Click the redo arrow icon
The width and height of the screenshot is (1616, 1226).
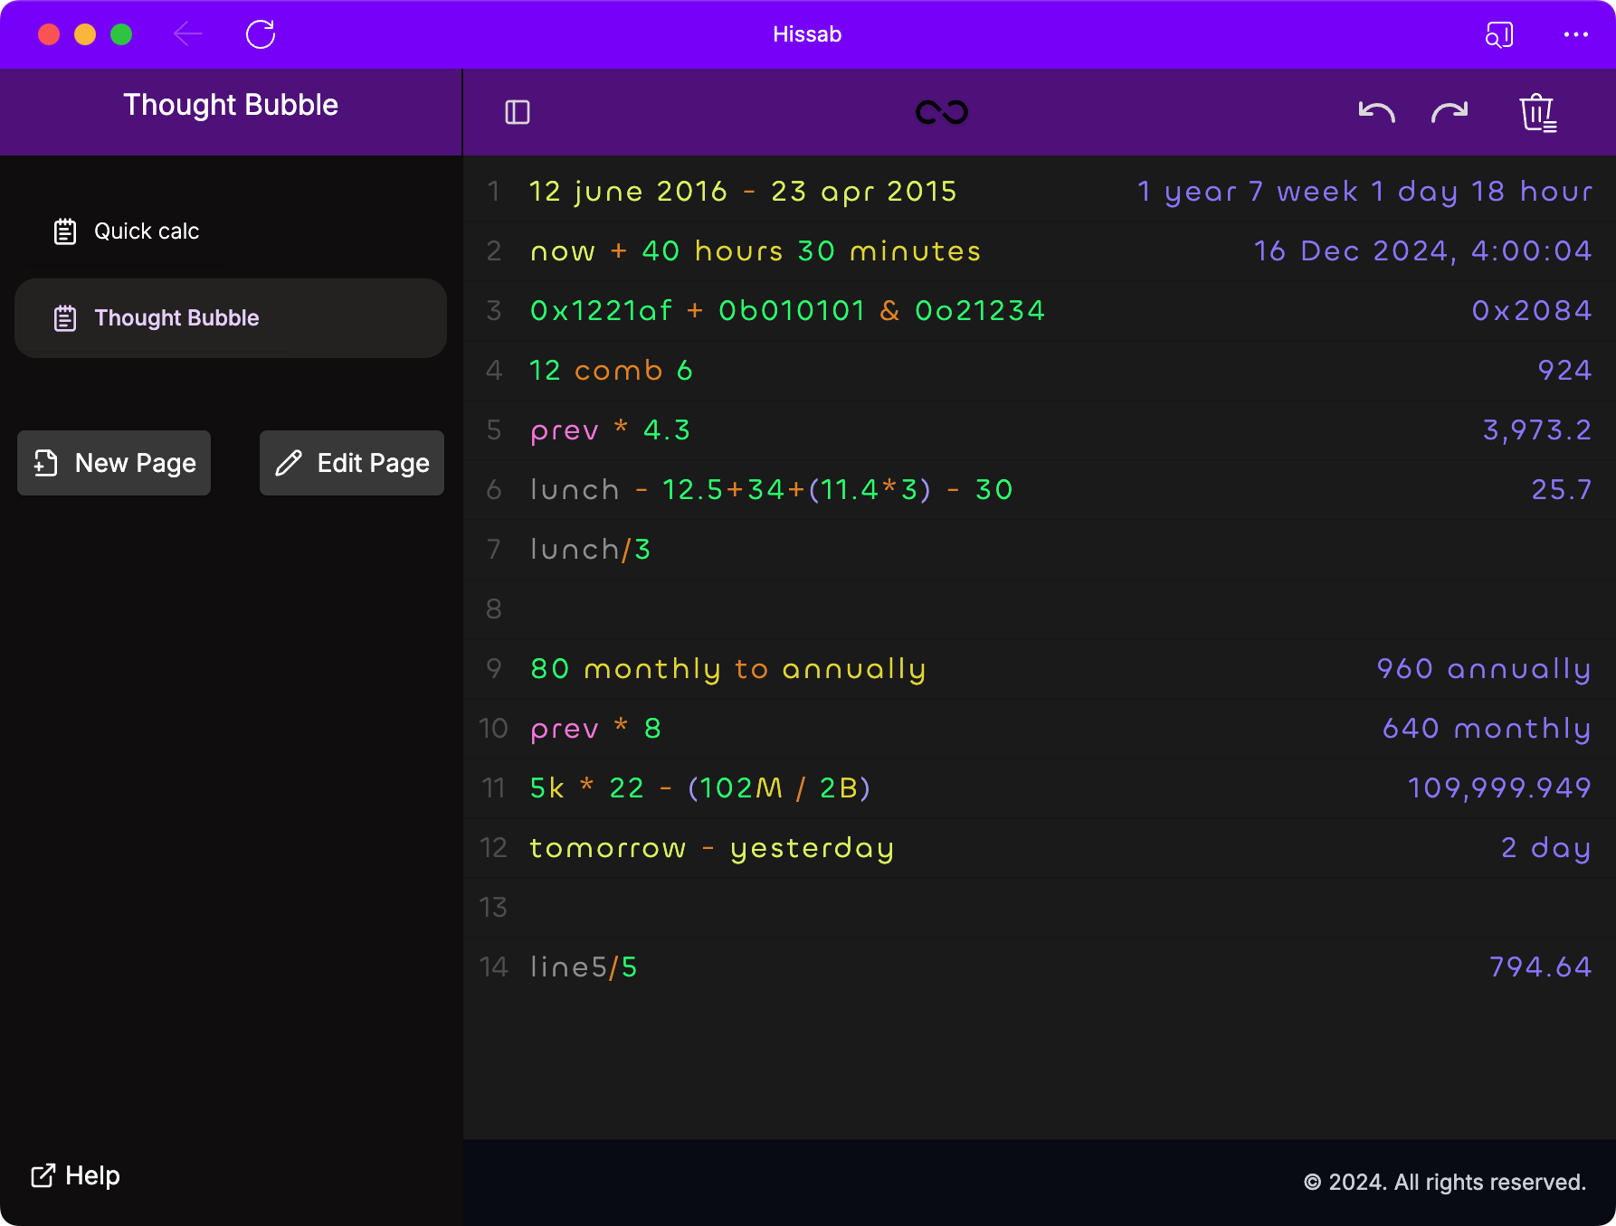tap(1449, 112)
